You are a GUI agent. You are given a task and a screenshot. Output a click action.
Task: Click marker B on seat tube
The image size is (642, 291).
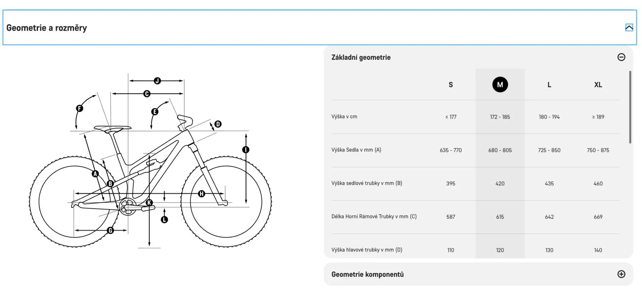click(x=110, y=184)
